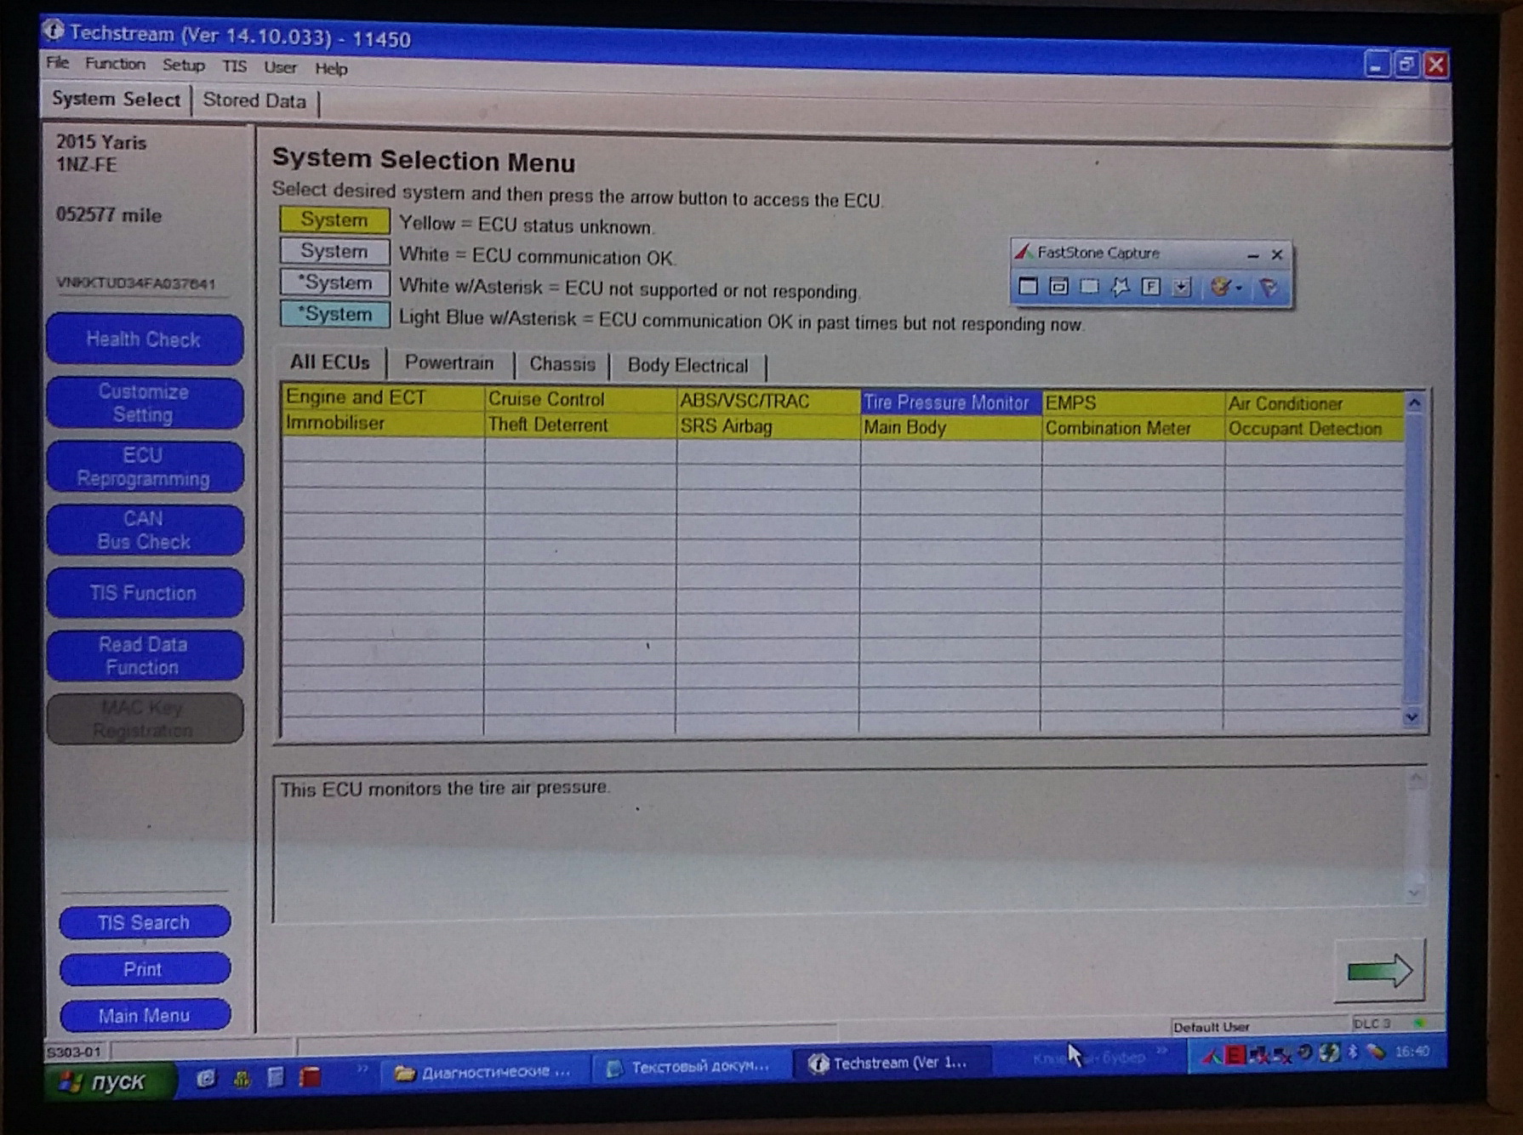This screenshot has width=1523, height=1135.
Task: Expand FastStone output palette dropdown arrow
Action: pos(1239,288)
